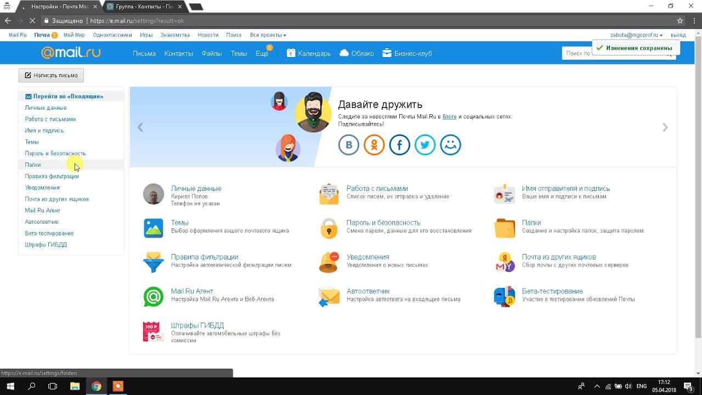Click the выход logout link
702x395 pixels.
pyautogui.click(x=678, y=35)
